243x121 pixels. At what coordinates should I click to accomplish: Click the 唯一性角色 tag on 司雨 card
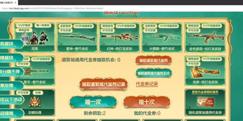coord(43,25)
